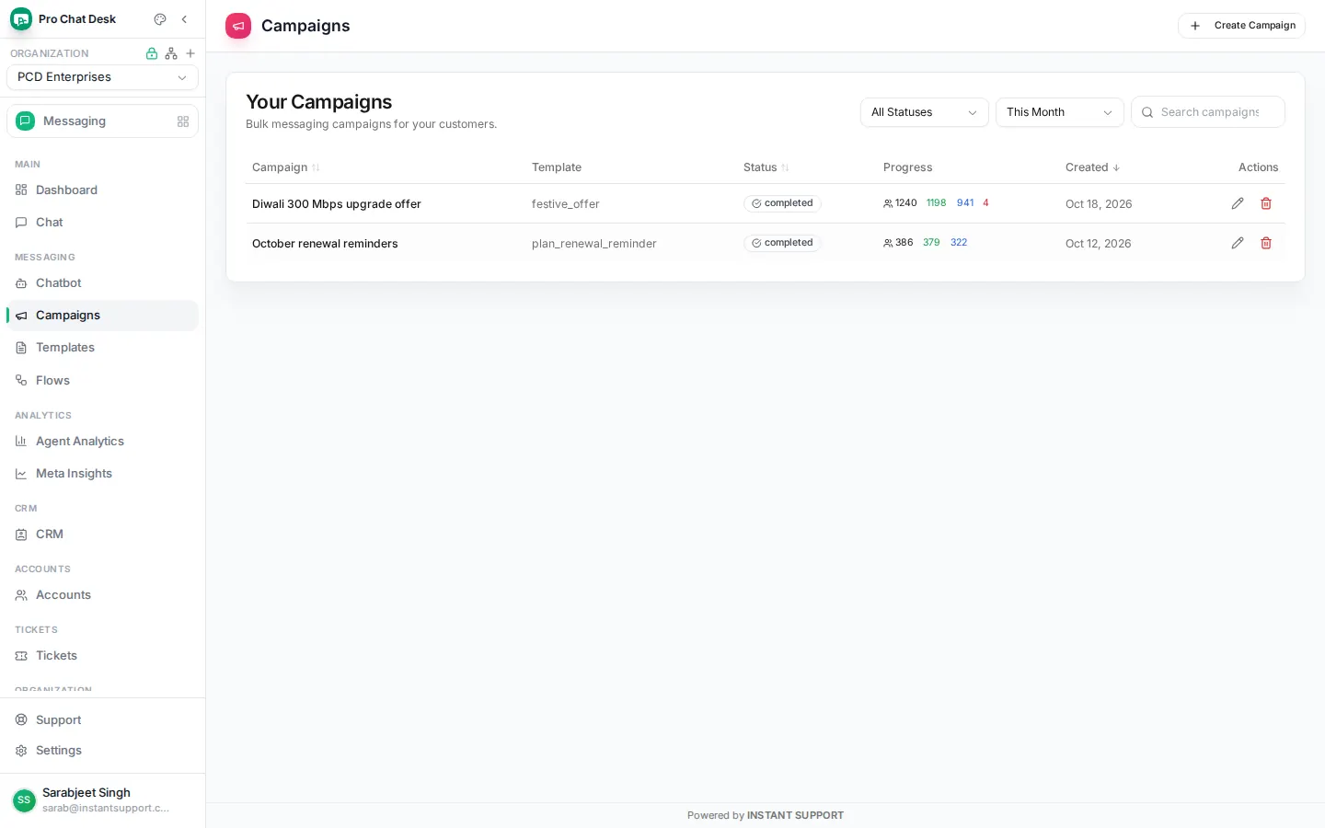Open Tickets in the sidebar
Screen dimensions: 1325x828
102,656
